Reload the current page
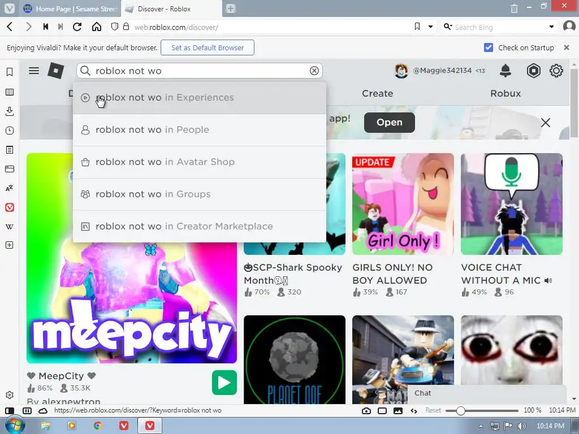The image size is (579, 434). tap(77, 27)
